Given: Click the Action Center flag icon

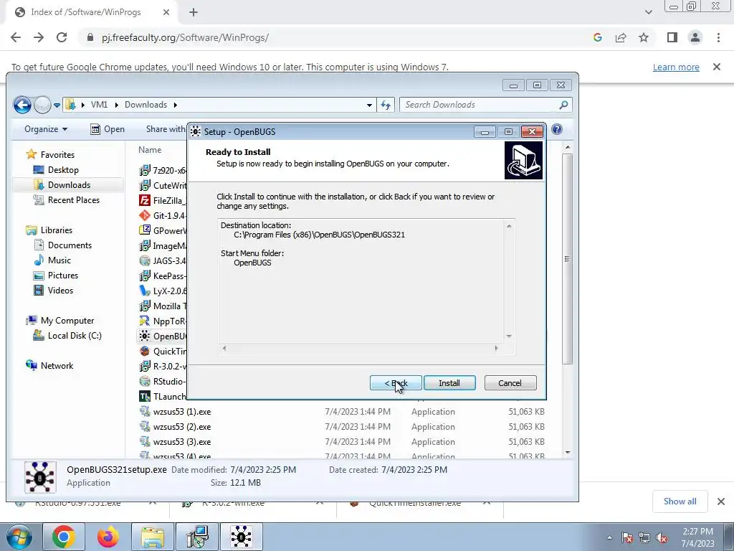Looking at the screenshot, I should (627, 538).
